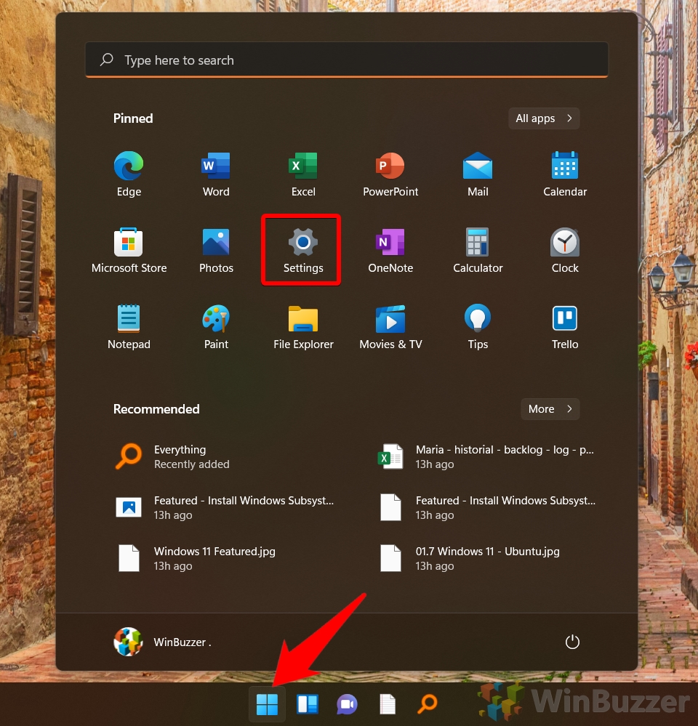Open the Maria - historial - backlog Excel file
The width and height of the screenshot is (698, 726).
coord(487,456)
